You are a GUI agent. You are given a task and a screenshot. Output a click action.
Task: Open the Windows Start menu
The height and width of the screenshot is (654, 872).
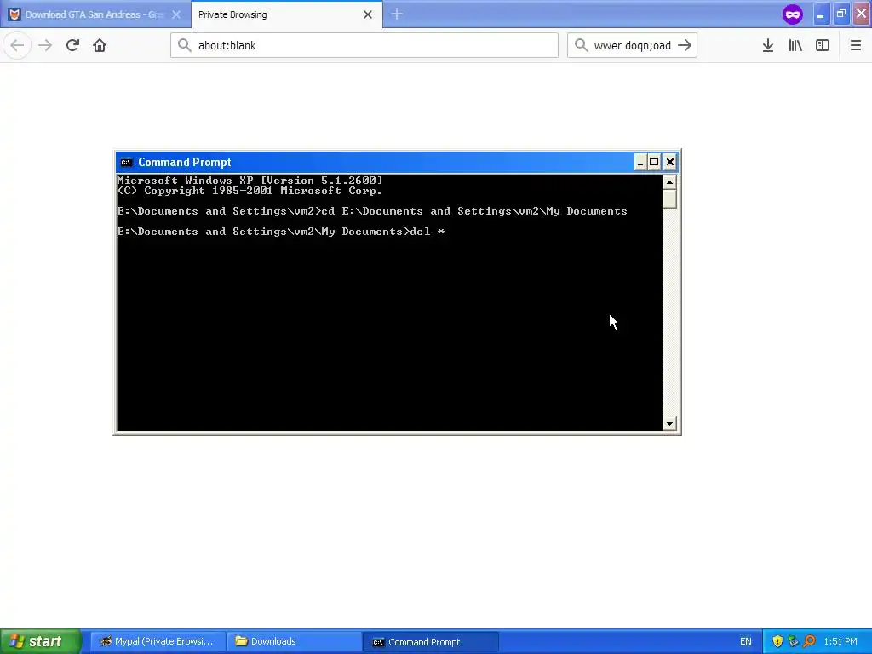(41, 641)
